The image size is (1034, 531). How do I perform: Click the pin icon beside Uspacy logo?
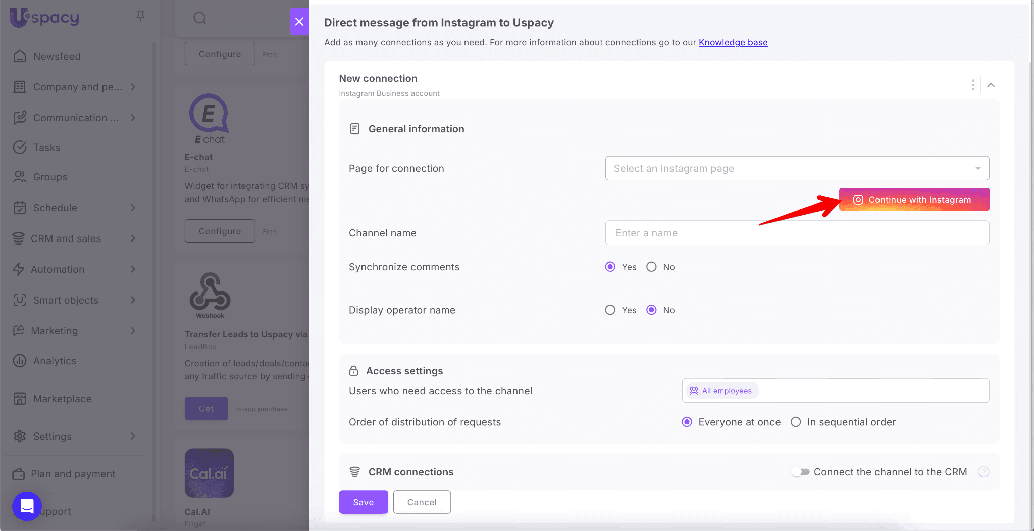[140, 16]
